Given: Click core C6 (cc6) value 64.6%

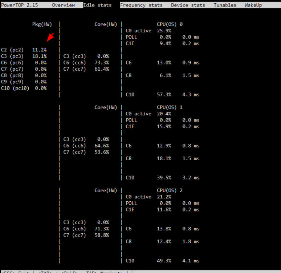Looking at the screenshot, I should point(102,146).
